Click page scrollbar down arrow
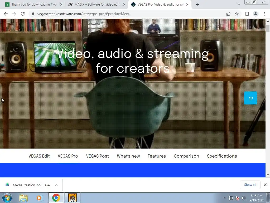The width and height of the screenshot is (270, 203). pos(268,175)
